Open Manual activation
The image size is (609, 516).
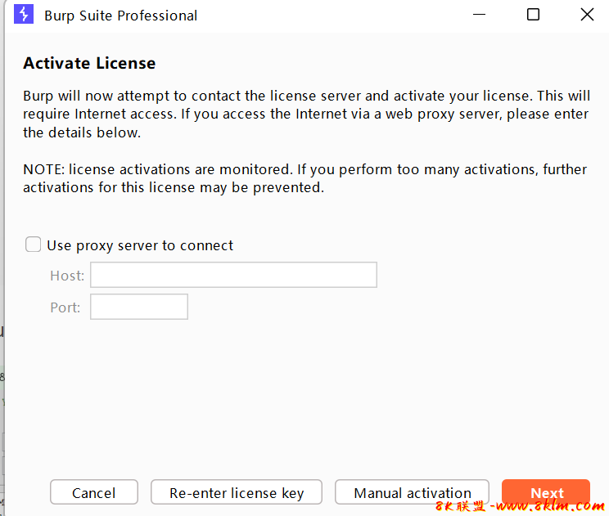coord(412,492)
